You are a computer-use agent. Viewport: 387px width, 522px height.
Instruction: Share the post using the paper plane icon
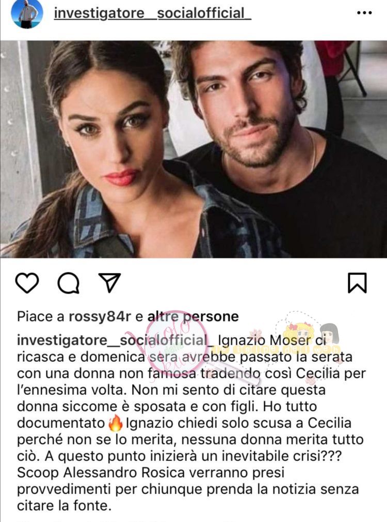tap(109, 283)
